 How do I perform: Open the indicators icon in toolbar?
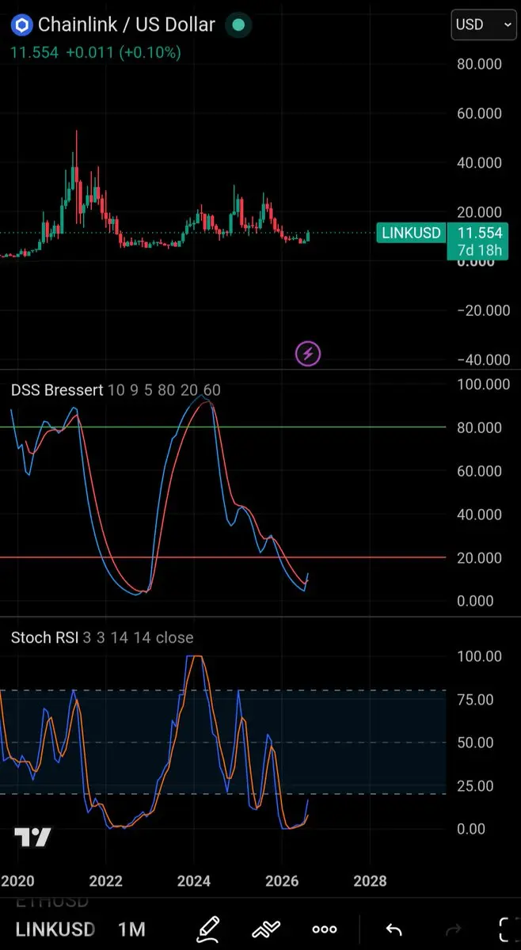click(267, 929)
